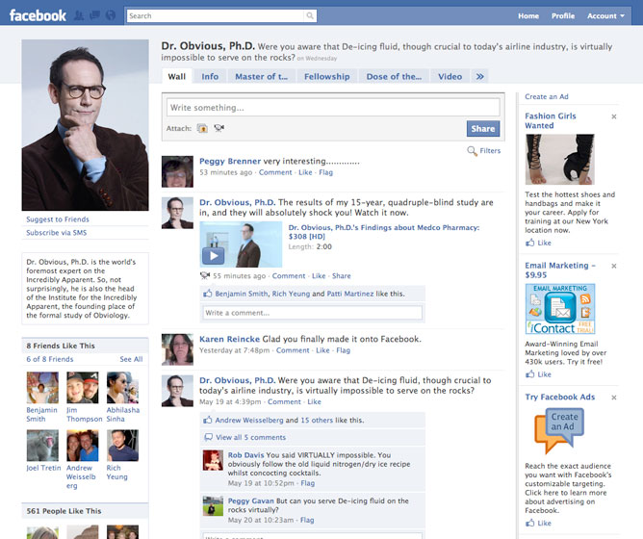Click Suggest to Friends link

click(x=58, y=219)
